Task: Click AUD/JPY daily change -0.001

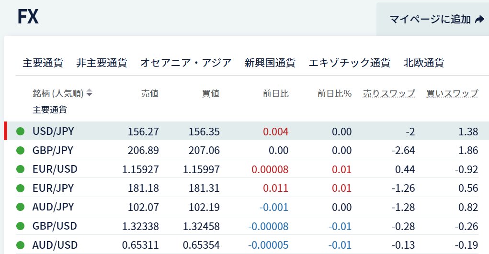Action: tap(274, 207)
